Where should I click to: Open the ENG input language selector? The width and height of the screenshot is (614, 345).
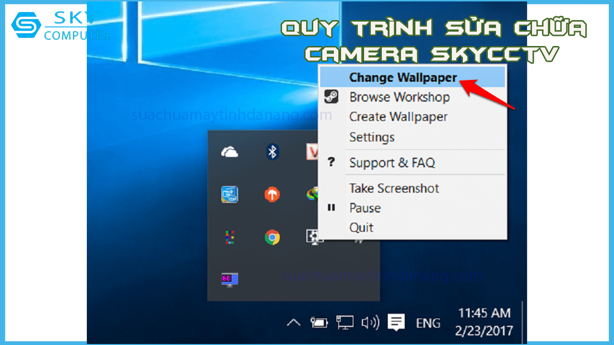coord(428,323)
